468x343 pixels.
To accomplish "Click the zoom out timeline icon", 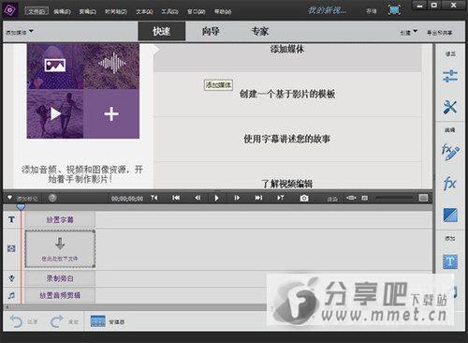I will [x=365, y=198].
